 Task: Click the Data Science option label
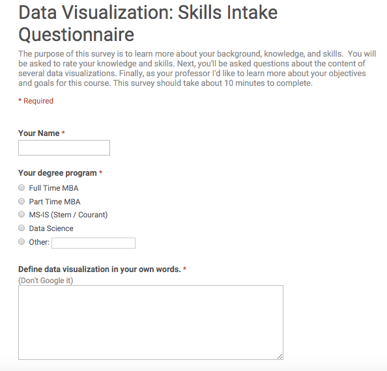(x=51, y=228)
